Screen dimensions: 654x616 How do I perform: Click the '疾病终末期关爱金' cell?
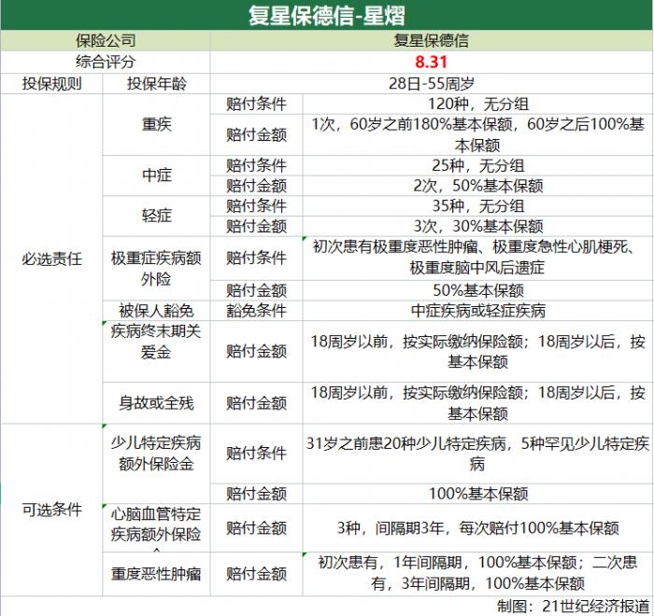pyautogui.click(x=156, y=351)
